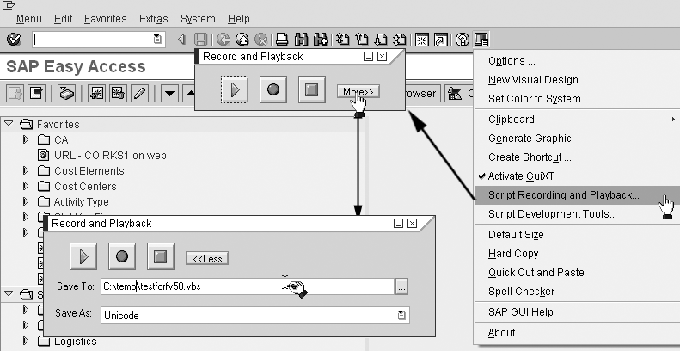Screen dimensions: 680x351
Task: Click the web URL icon beside CO RKS1
Action: [43, 155]
